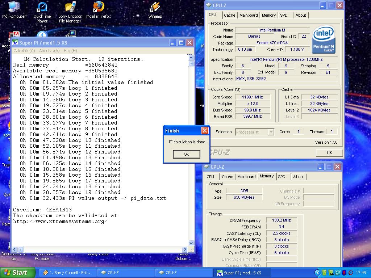Expand the Processor #1 selection dropdown

coord(271,132)
